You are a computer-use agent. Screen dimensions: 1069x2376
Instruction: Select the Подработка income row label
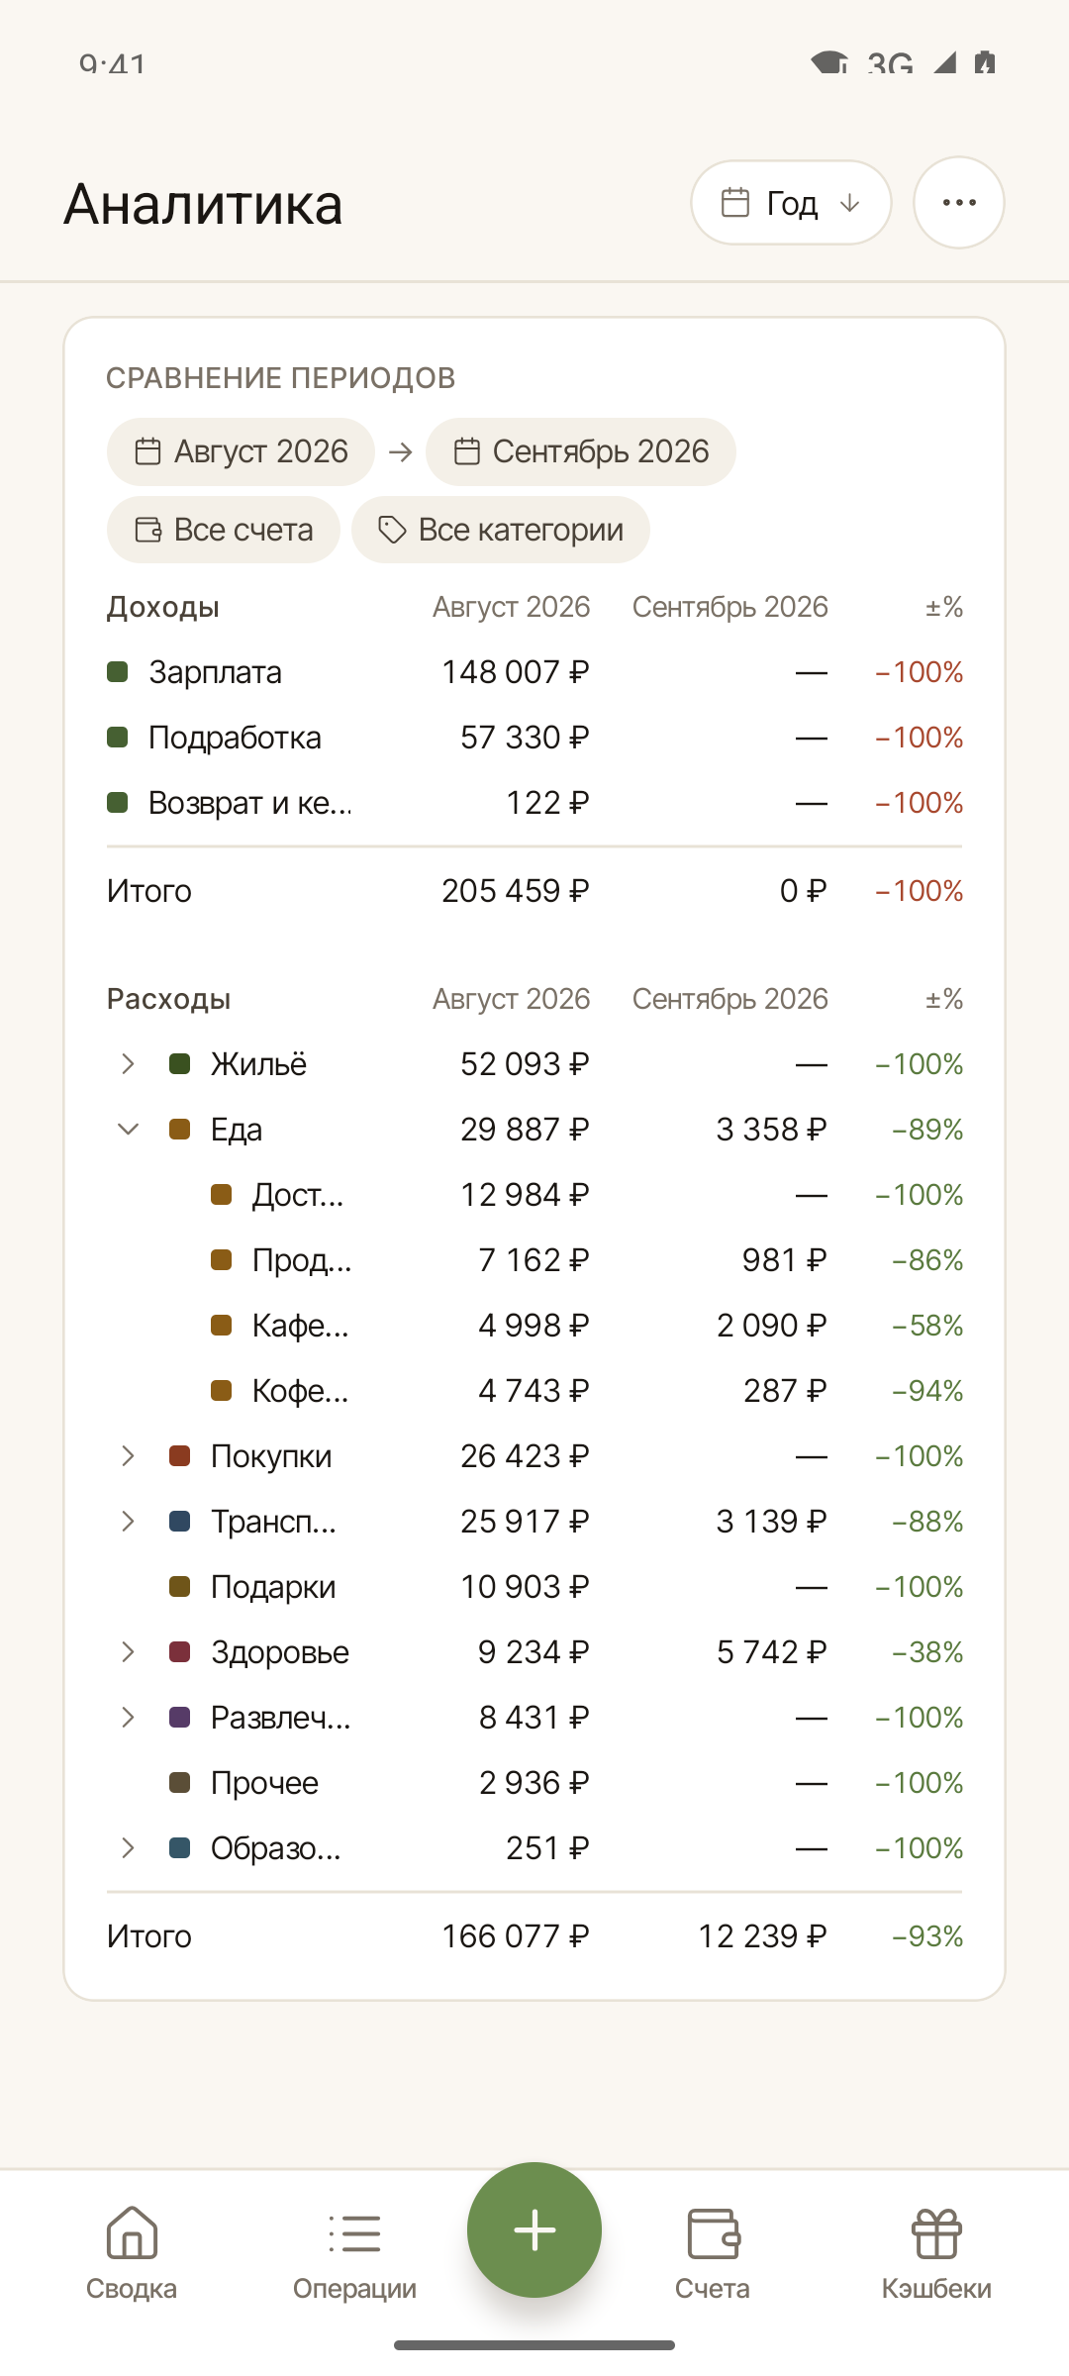coord(235,738)
